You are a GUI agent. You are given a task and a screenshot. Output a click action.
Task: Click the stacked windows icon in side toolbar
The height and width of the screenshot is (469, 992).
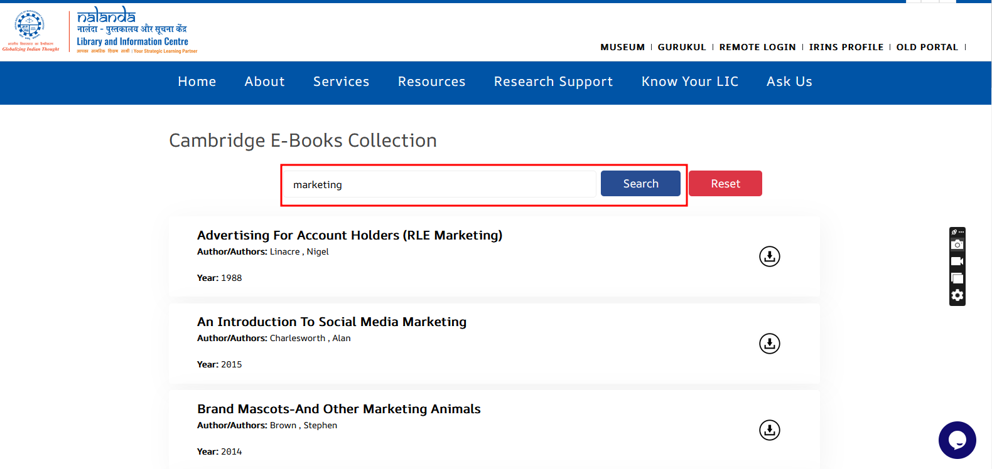point(957,278)
